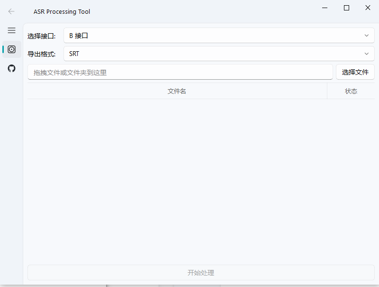Viewport: 379px width, 287px height.
Task: Click the ASR Processing Tool title
Action: pos(62,11)
